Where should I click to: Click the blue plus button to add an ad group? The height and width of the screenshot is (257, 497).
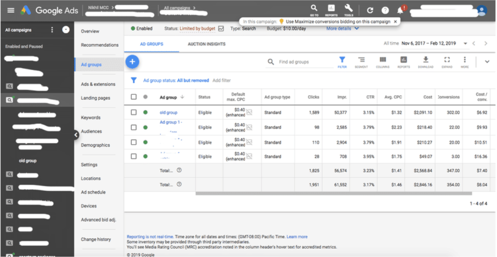tap(132, 62)
